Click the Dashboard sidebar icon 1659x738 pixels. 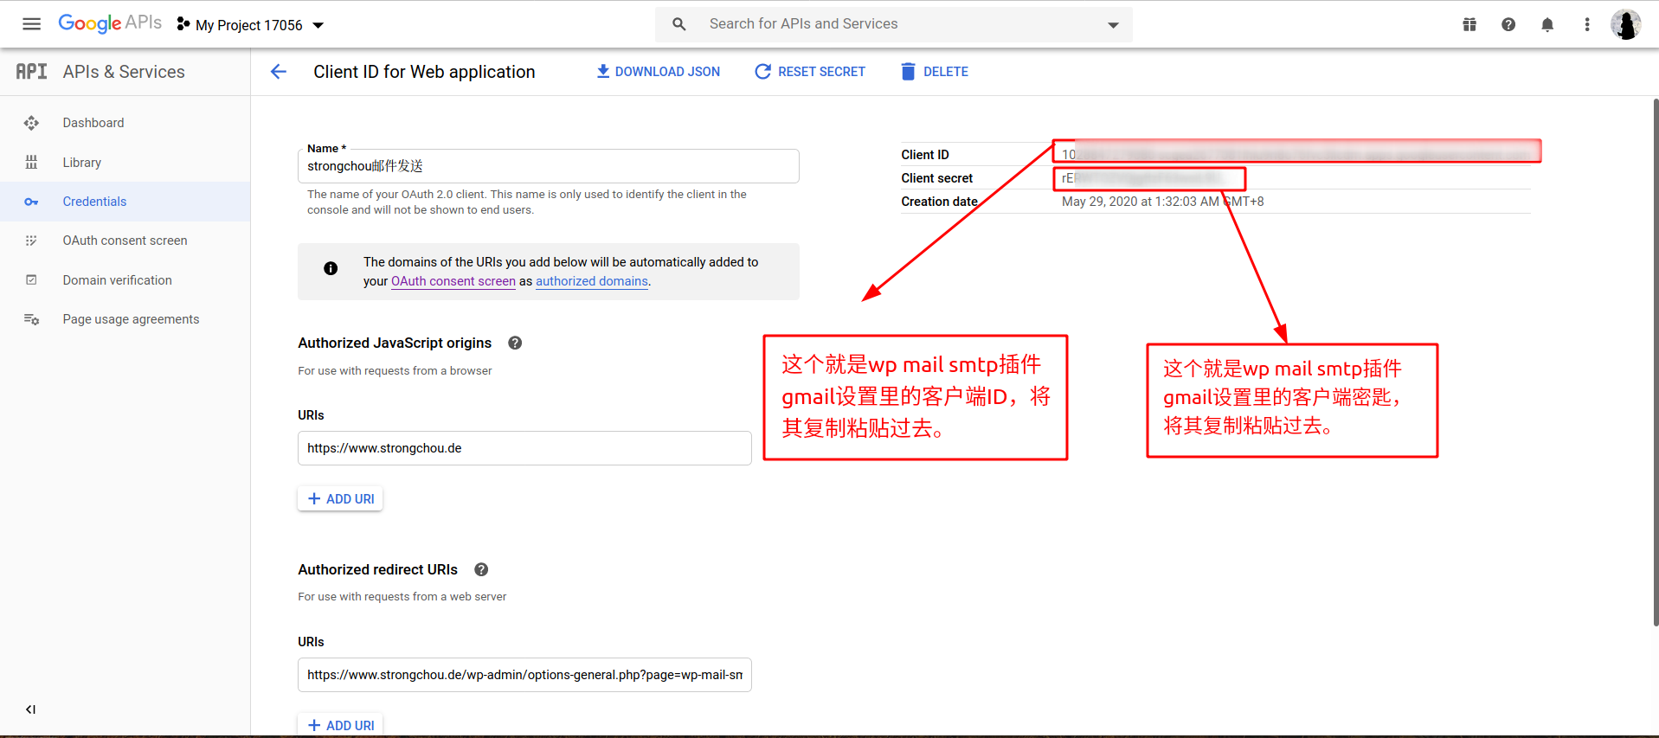(x=31, y=123)
